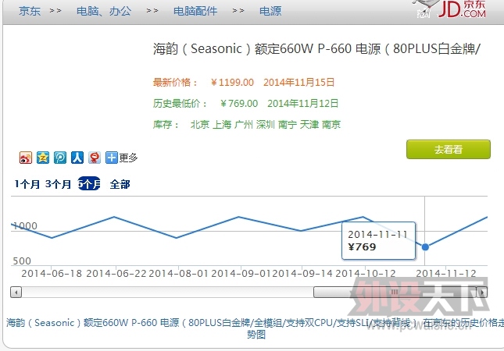Click the highlighted ¥769 data point
The height and width of the screenshot is (351, 504).
425,247
